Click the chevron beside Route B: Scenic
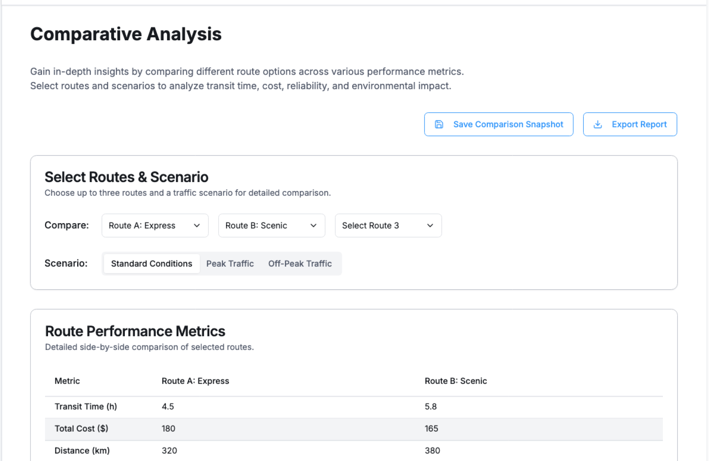 (314, 226)
